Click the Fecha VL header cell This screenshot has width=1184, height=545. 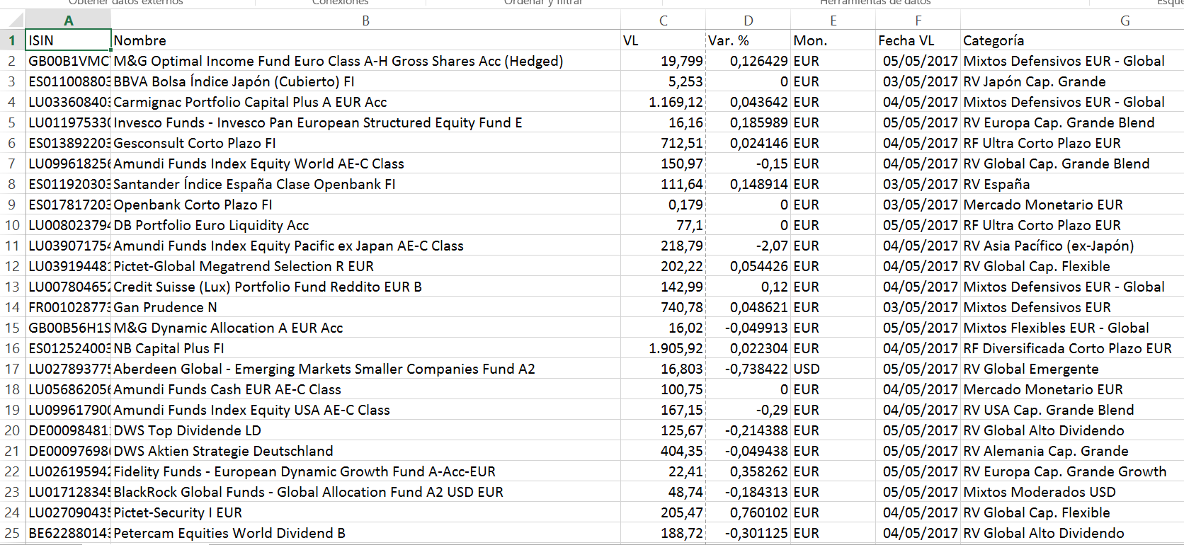918,40
